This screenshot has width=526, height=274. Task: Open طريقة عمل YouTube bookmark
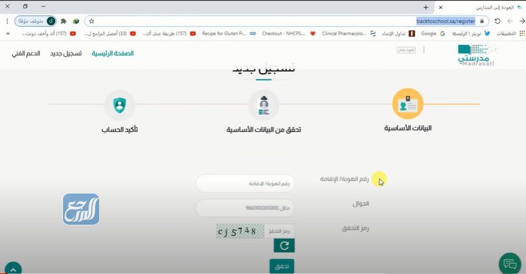[169, 34]
